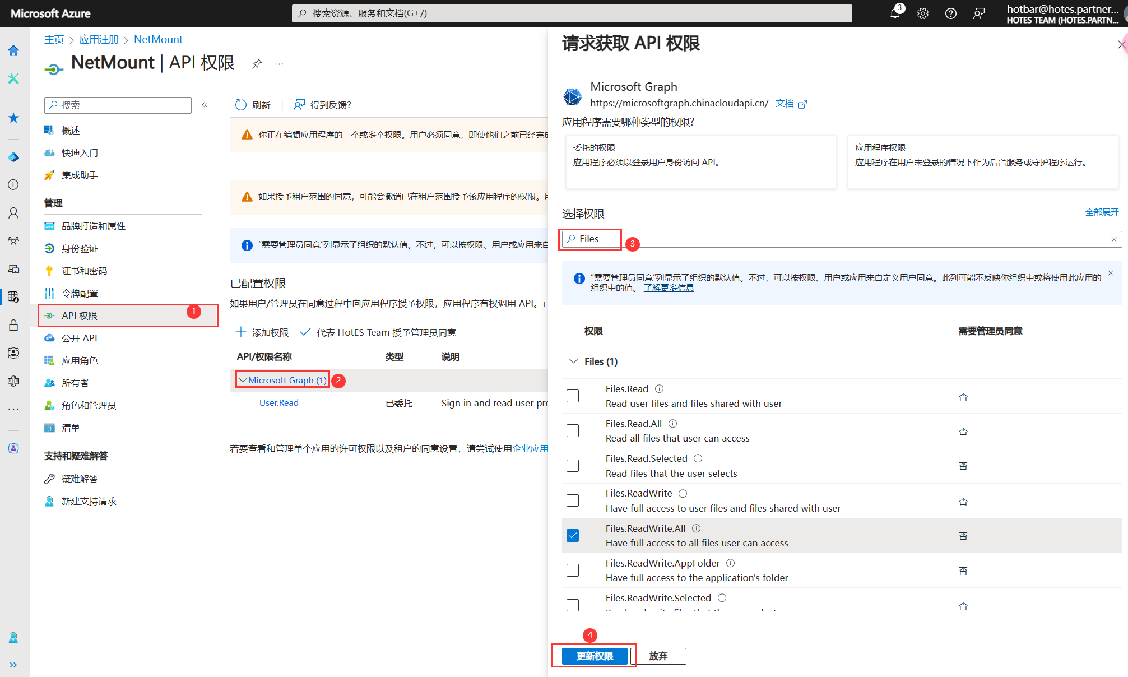Uncheck the Files.ReadWrite.All permission

click(x=573, y=536)
